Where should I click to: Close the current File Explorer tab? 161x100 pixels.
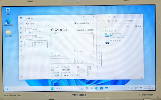tap(110, 17)
